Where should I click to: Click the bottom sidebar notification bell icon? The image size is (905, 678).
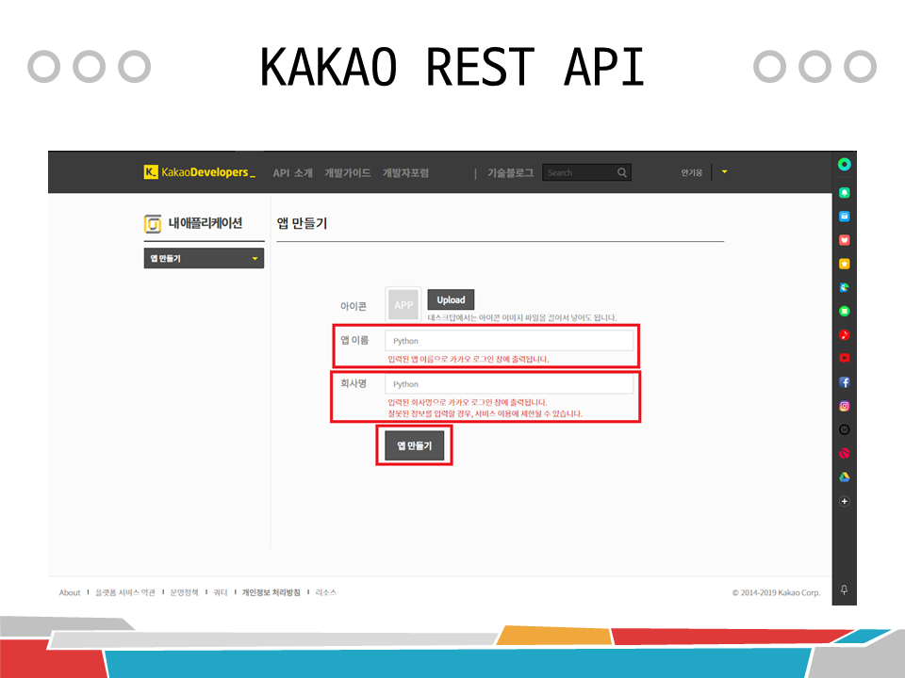[845, 589]
